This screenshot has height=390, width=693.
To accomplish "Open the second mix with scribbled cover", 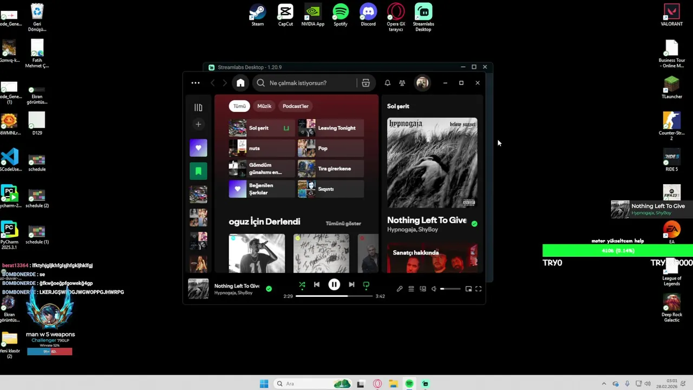I will [x=321, y=253].
